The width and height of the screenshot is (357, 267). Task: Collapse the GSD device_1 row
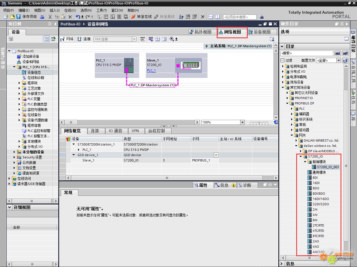coord(74,155)
